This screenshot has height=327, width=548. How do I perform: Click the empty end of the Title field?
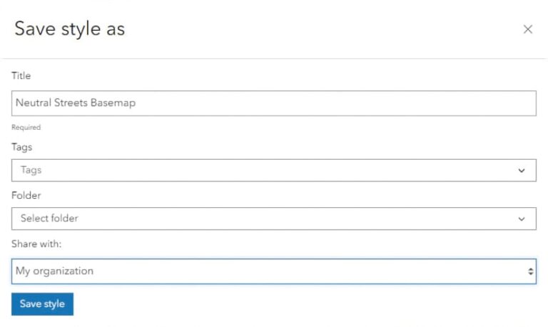[428, 103]
